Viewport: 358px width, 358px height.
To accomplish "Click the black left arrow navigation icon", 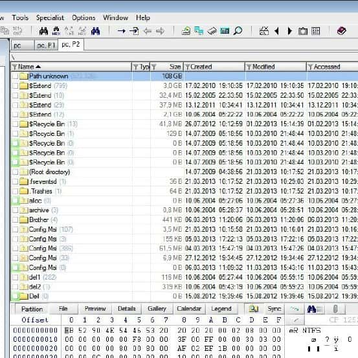I will tap(276, 31).
